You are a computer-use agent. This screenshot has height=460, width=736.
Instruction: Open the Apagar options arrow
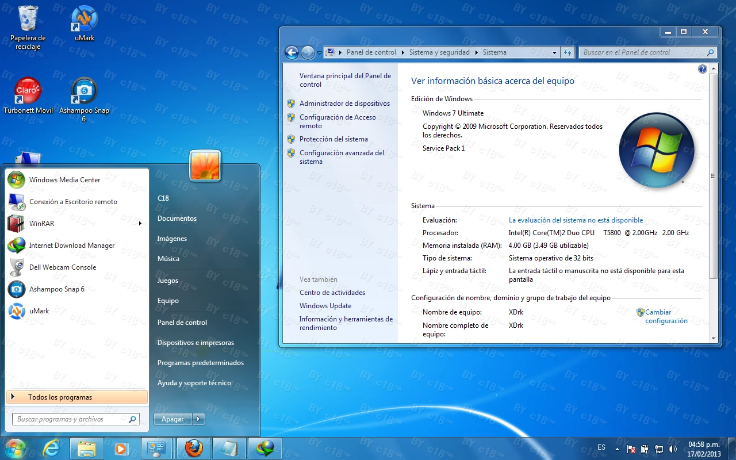click(x=198, y=419)
